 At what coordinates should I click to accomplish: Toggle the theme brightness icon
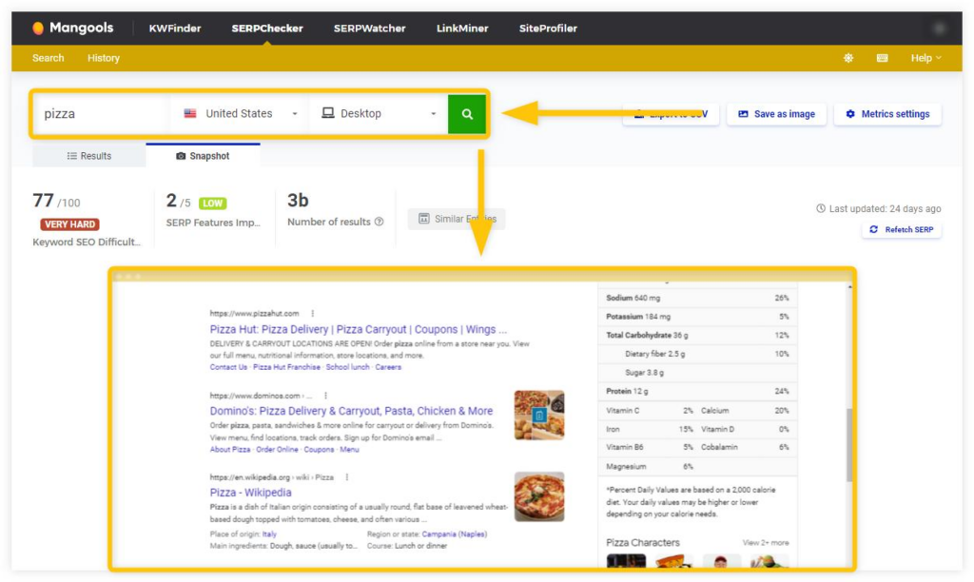pos(848,58)
